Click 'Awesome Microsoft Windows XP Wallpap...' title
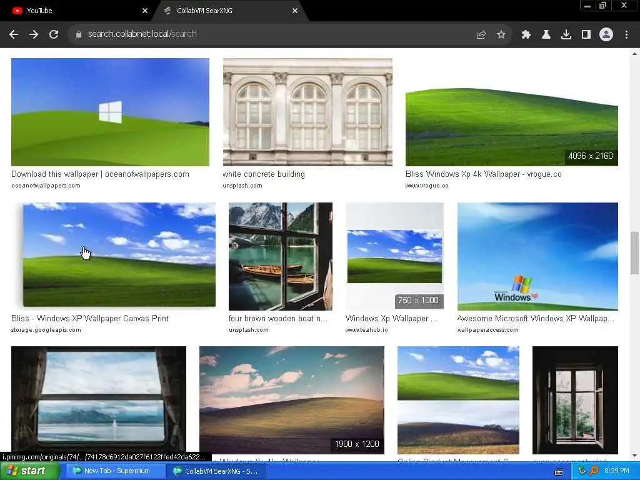Viewport: 640px width, 480px height. [536, 318]
